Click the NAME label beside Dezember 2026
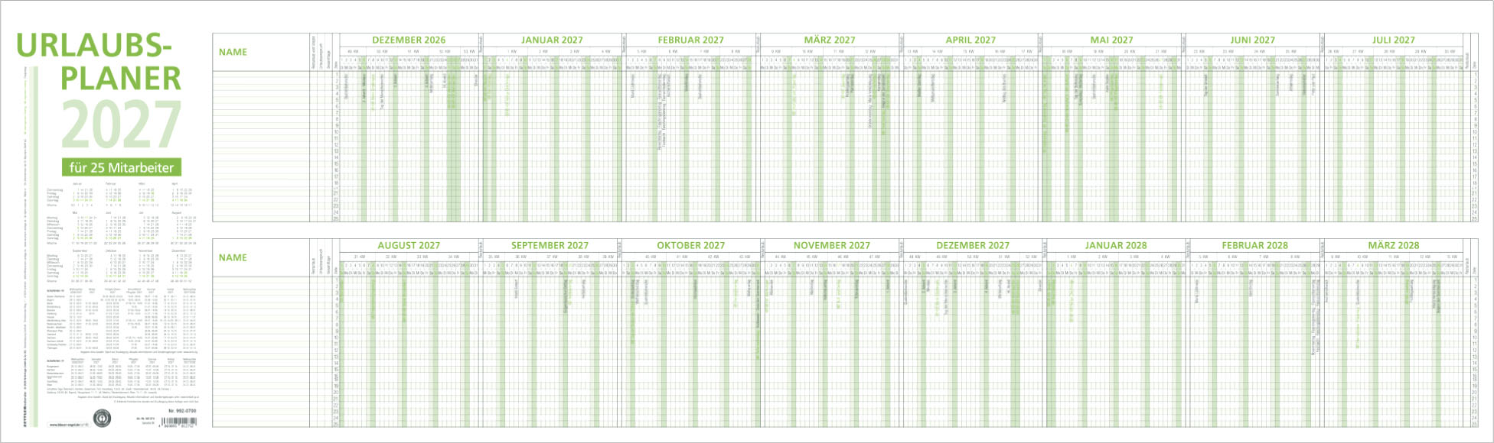1494x443 pixels. (233, 52)
